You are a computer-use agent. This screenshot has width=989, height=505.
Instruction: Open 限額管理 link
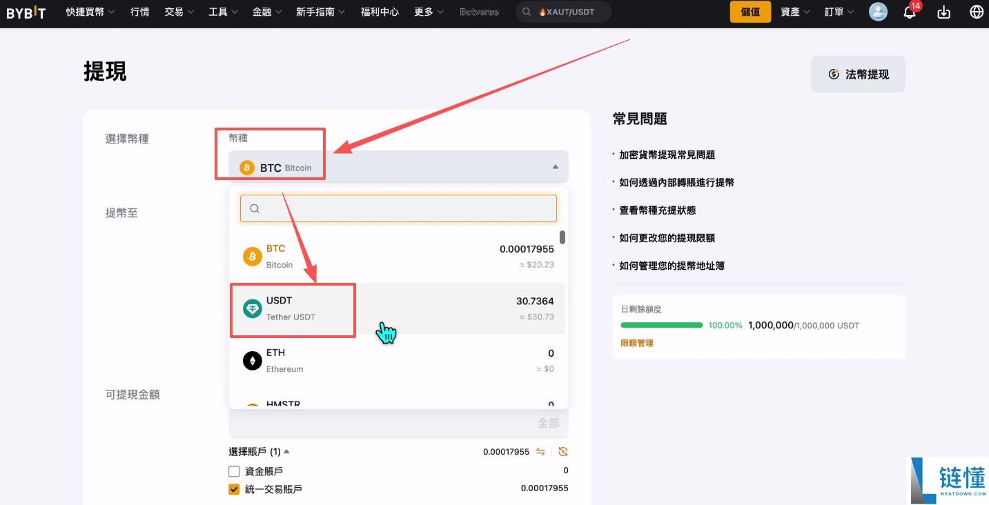pyautogui.click(x=637, y=343)
